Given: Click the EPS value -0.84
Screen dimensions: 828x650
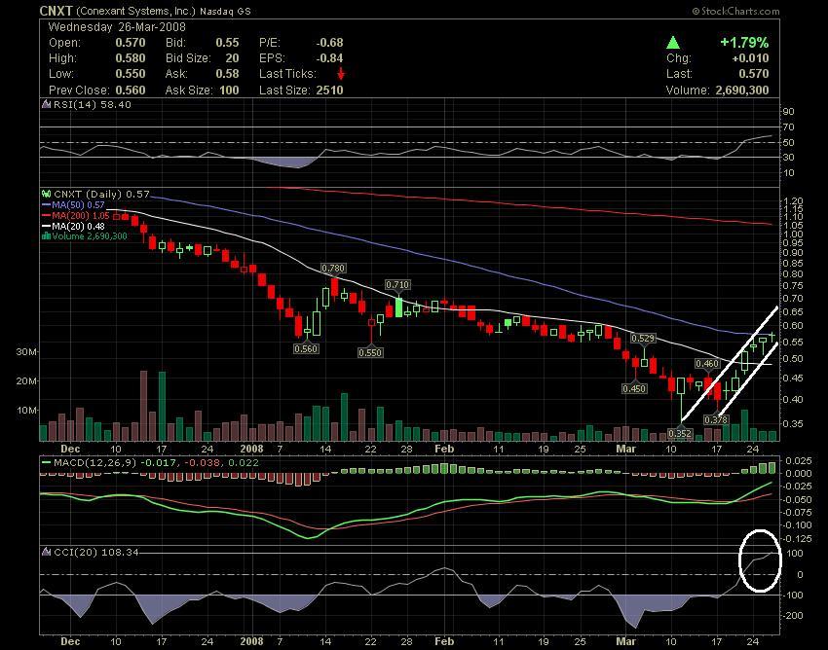Looking at the screenshot, I should coord(329,58).
